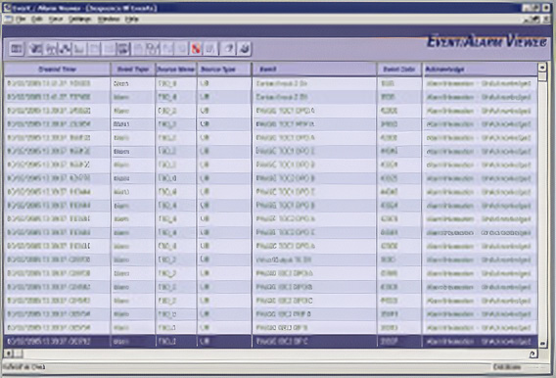
Task: Sort by the Source Name column header
Action: tap(176, 70)
